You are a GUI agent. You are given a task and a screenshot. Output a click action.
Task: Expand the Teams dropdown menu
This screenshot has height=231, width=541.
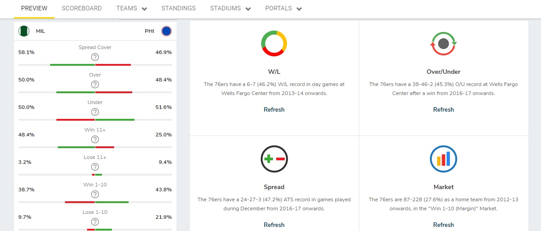point(131,9)
